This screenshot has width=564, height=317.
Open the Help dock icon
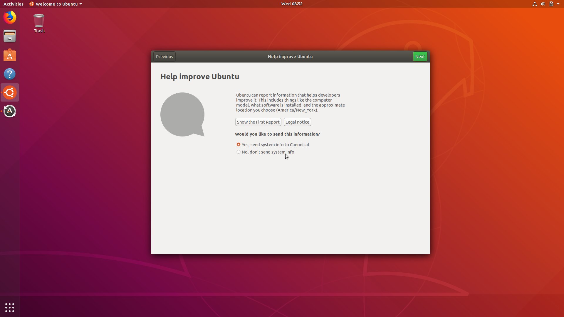coord(10,74)
